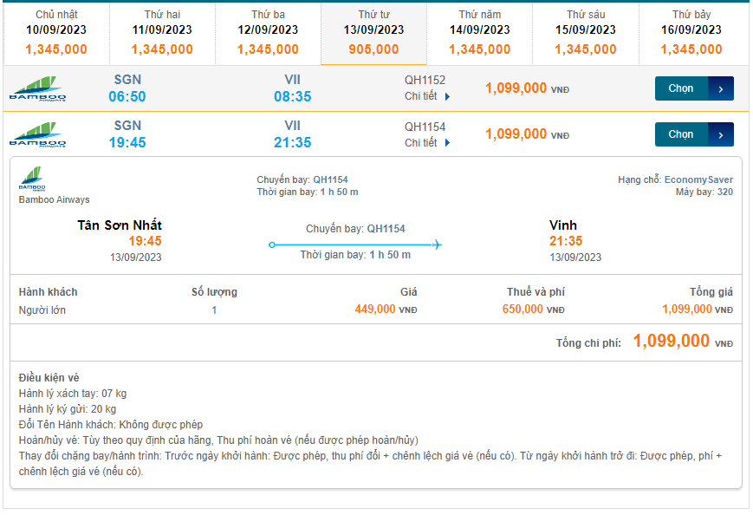
Task: Select the Thứ tư 13/09/2023 tab
Action: (x=373, y=33)
